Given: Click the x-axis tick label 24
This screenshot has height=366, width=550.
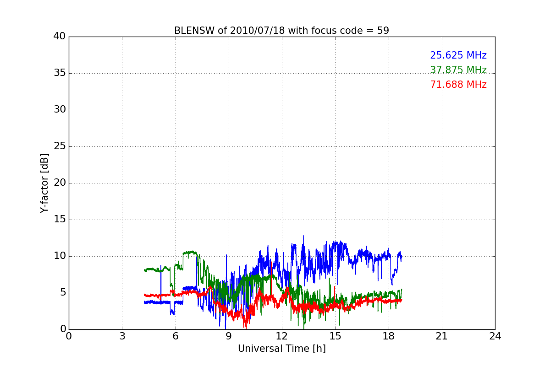Looking at the screenshot, I should point(495,336).
